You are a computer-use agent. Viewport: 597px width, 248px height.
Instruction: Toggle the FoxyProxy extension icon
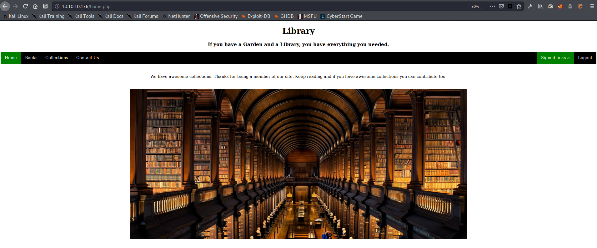(x=560, y=6)
